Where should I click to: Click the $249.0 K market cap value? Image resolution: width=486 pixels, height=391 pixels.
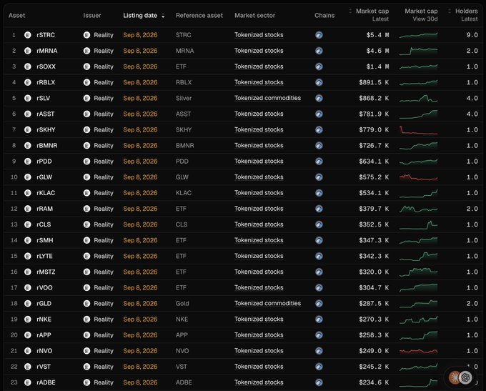374,351
